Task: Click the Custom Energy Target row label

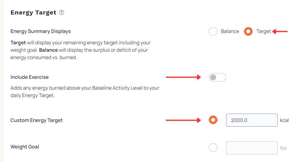Action: [x=36, y=120]
